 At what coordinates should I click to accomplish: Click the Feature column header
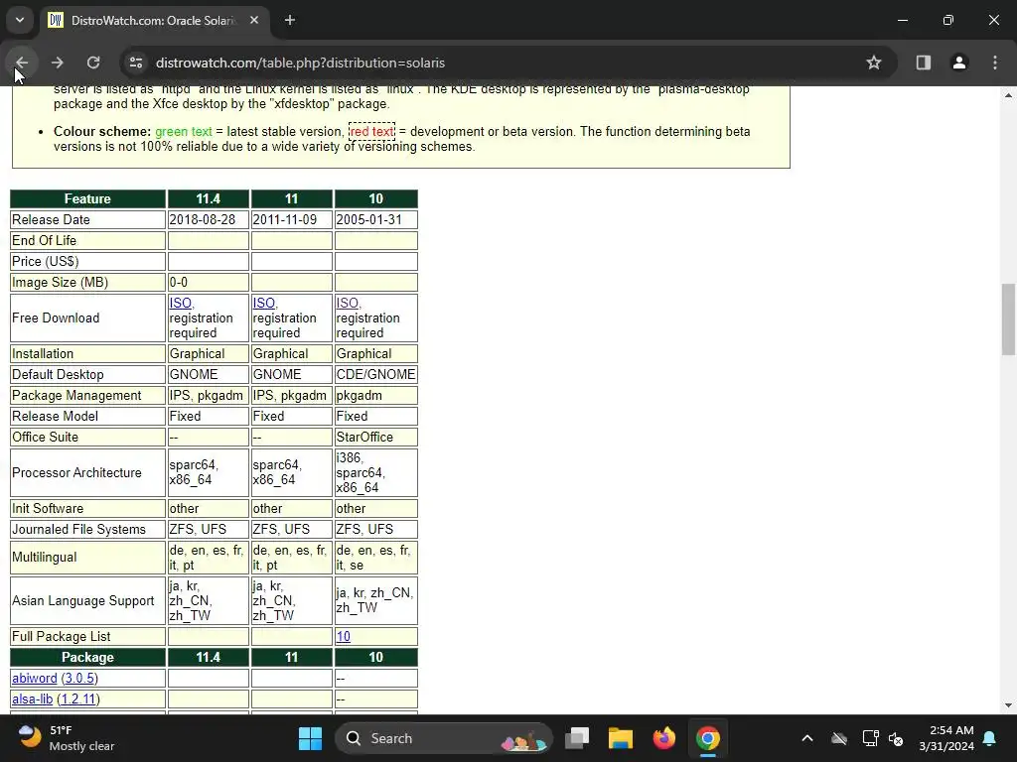[87, 198]
